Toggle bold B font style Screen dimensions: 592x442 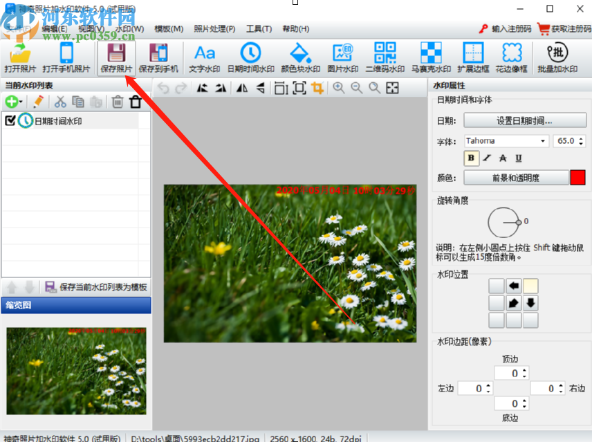(471, 158)
